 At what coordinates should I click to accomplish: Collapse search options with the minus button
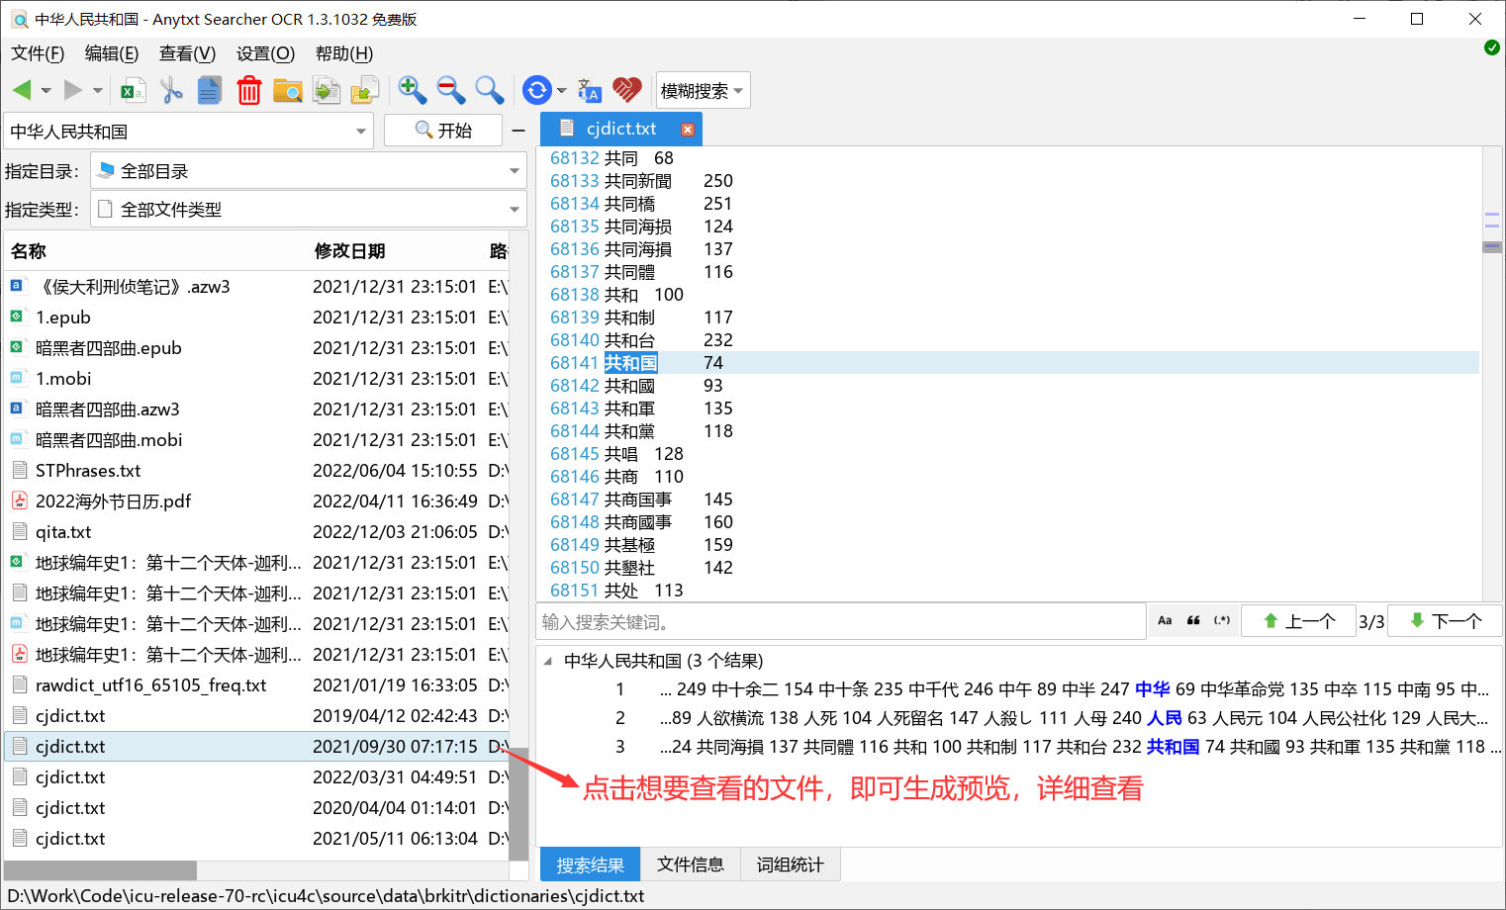(x=518, y=131)
